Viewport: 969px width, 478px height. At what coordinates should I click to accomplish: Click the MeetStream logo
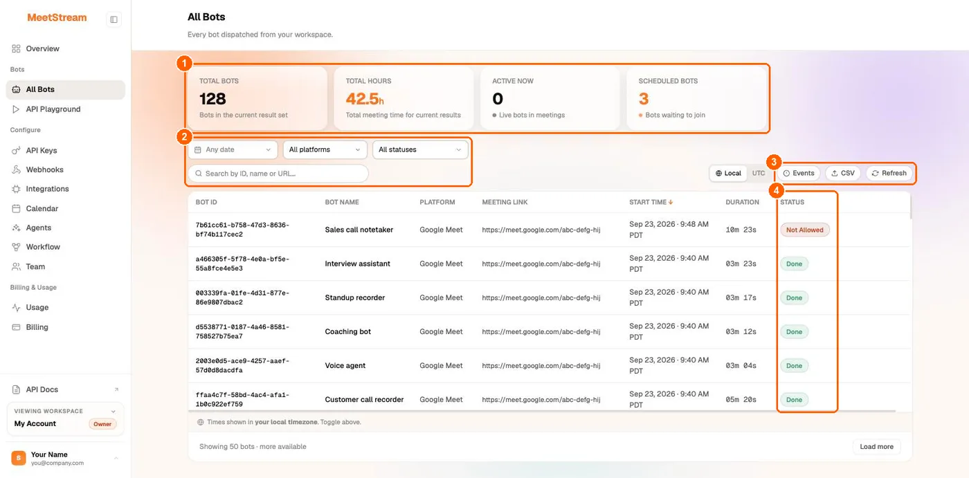(x=57, y=18)
